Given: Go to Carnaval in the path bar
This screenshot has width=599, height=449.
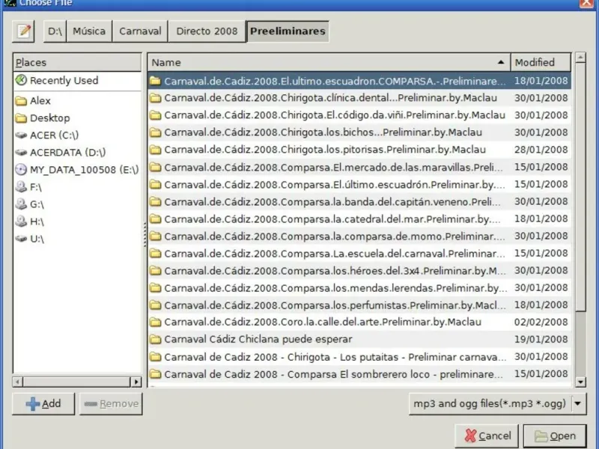Looking at the screenshot, I should tap(140, 31).
